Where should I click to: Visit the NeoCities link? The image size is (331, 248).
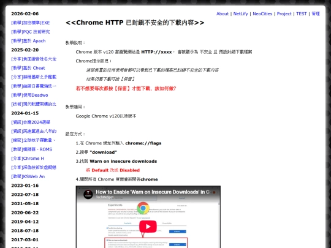pos(262,13)
